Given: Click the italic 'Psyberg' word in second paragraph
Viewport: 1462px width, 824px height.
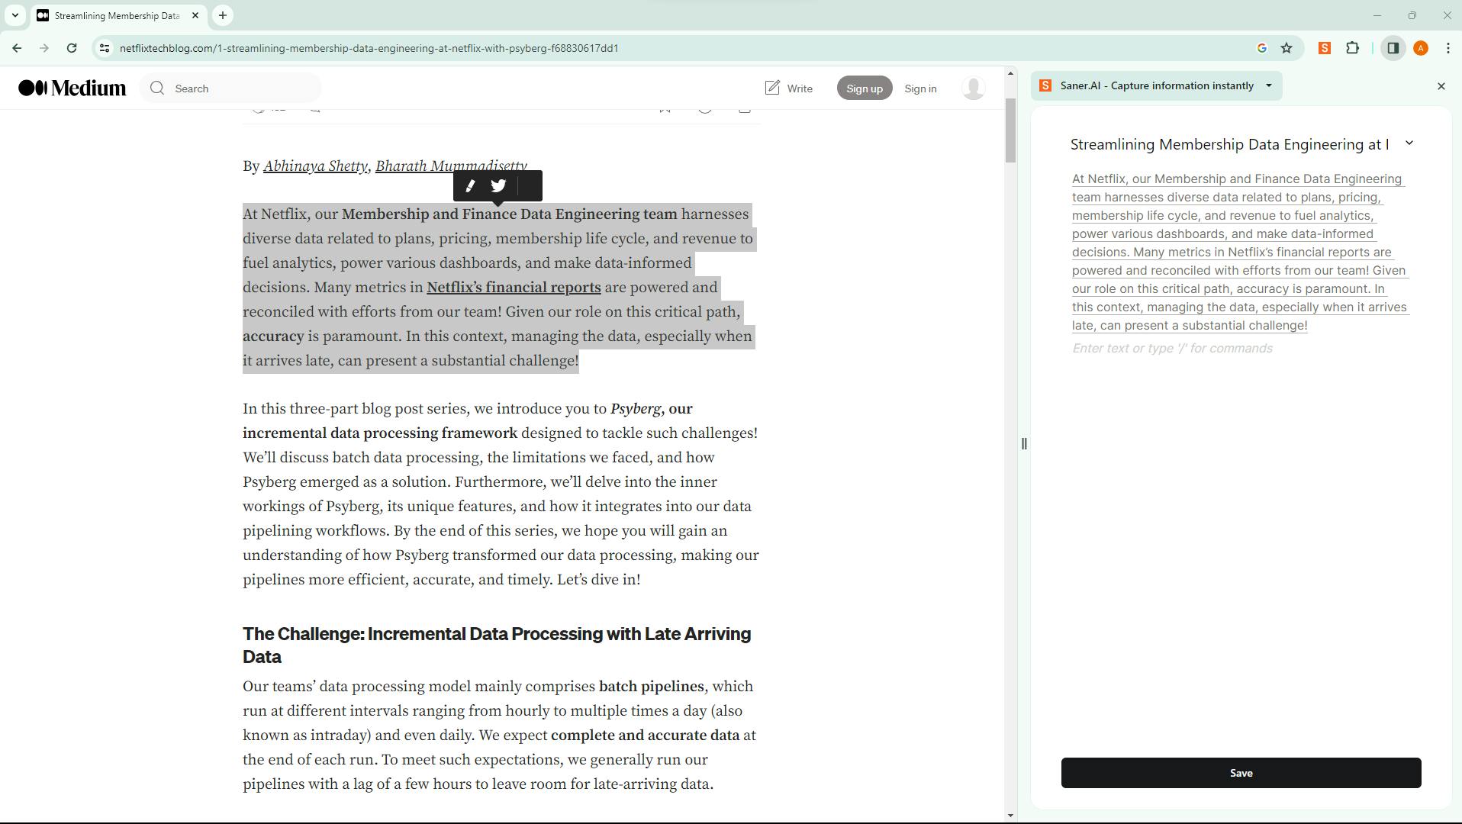Looking at the screenshot, I should pos(636,409).
